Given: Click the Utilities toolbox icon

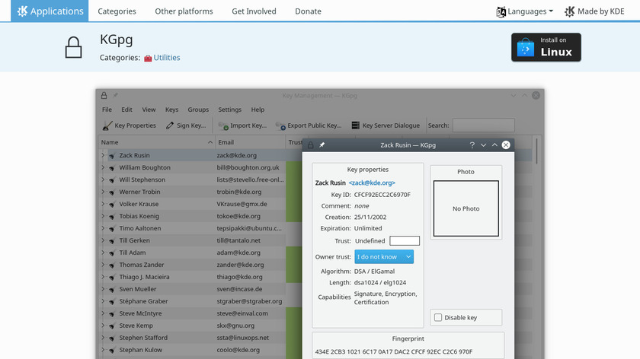Looking at the screenshot, I should [x=148, y=59].
